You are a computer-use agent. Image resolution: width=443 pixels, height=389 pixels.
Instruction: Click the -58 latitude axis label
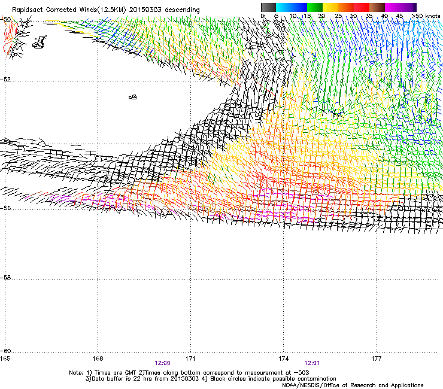click(5, 278)
